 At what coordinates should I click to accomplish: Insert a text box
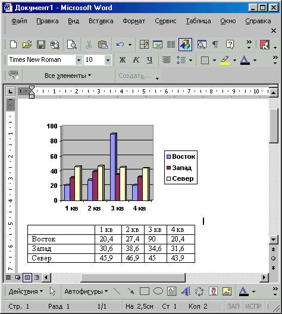coord(172,291)
